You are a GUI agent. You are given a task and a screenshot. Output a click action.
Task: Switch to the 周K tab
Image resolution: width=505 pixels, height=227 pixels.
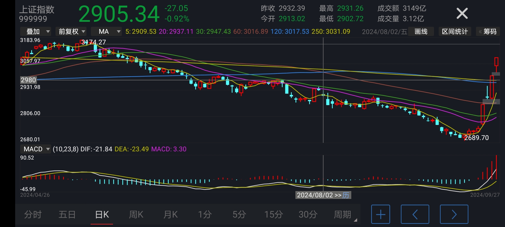click(136, 214)
